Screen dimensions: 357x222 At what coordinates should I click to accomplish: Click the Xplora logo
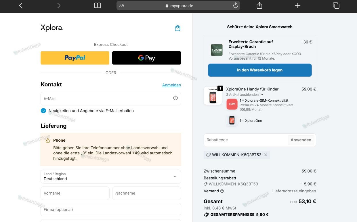click(x=52, y=28)
